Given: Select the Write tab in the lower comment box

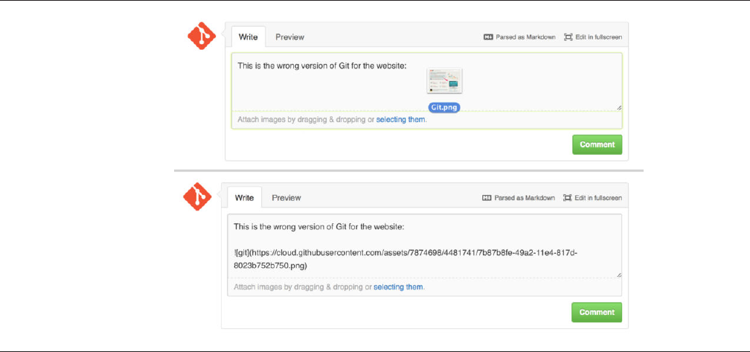Looking at the screenshot, I should [x=244, y=198].
